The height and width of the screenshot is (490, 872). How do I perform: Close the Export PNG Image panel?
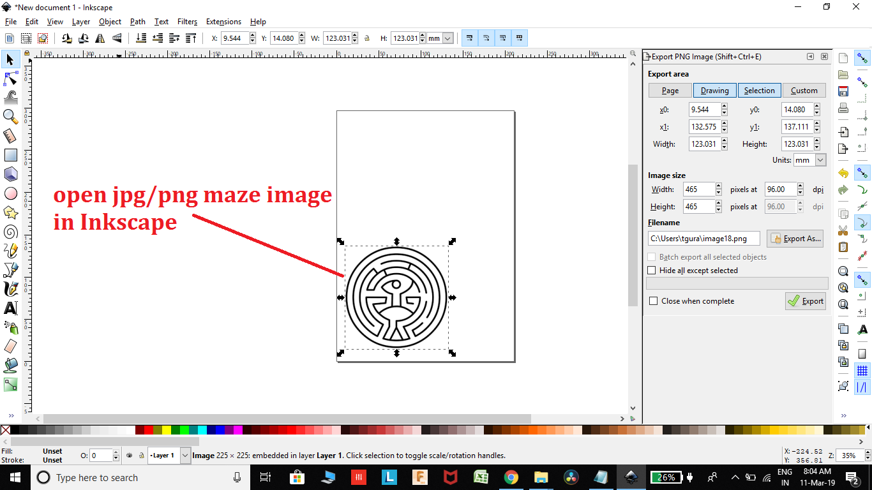click(x=824, y=57)
